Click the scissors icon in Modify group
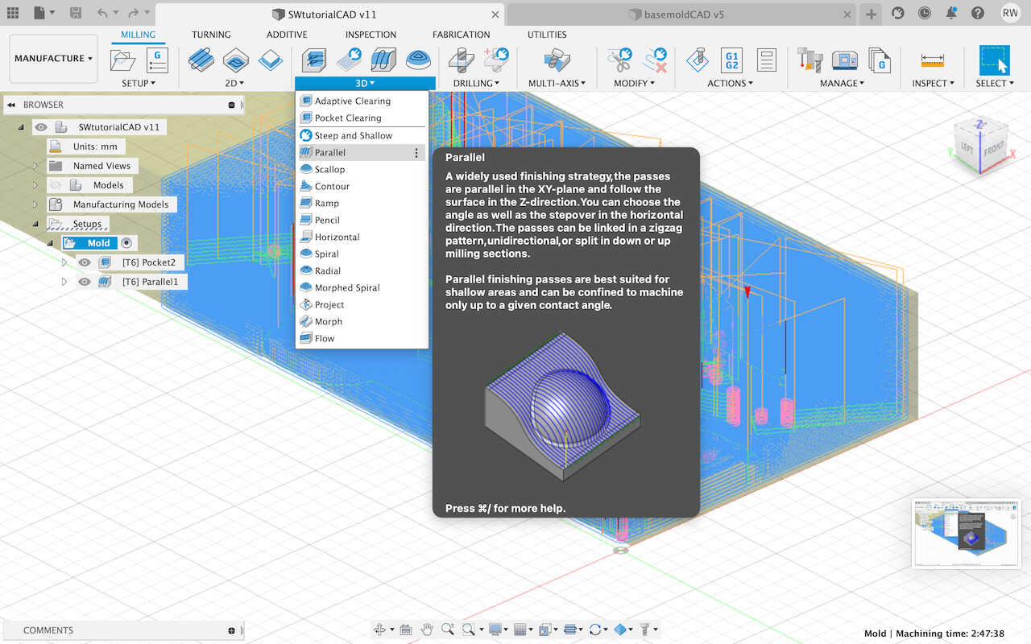1031x644 pixels. pyautogui.click(x=619, y=60)
